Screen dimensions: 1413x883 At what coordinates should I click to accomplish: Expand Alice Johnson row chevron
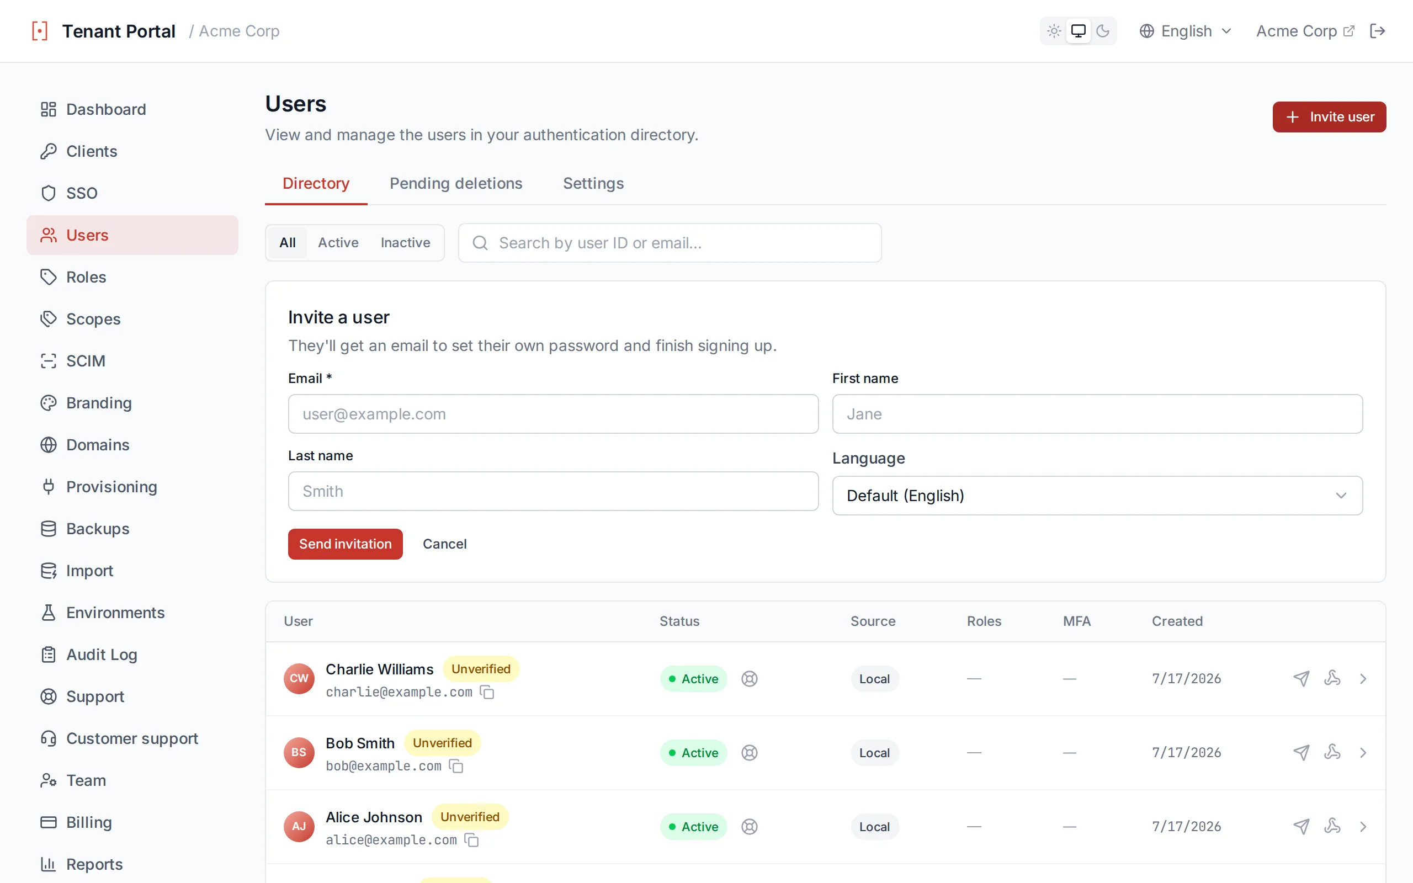click(1363, 826)
